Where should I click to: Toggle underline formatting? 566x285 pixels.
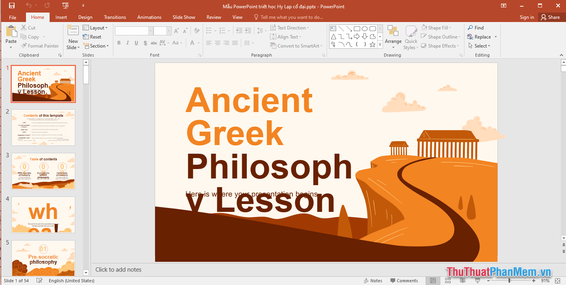point(136,43)
